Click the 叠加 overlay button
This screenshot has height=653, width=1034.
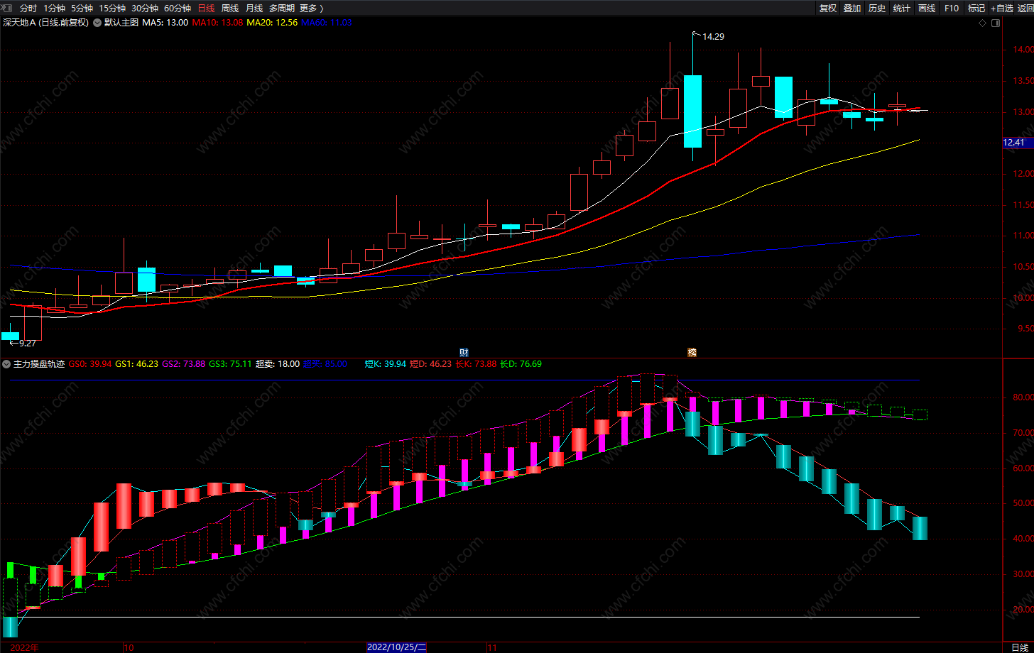click(x=852, y=9)
